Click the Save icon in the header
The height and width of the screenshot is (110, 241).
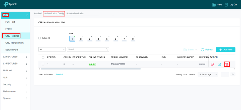214,5
